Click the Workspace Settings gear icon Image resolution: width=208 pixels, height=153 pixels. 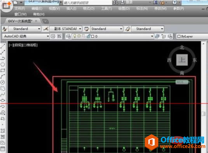(x=53, y=36)
